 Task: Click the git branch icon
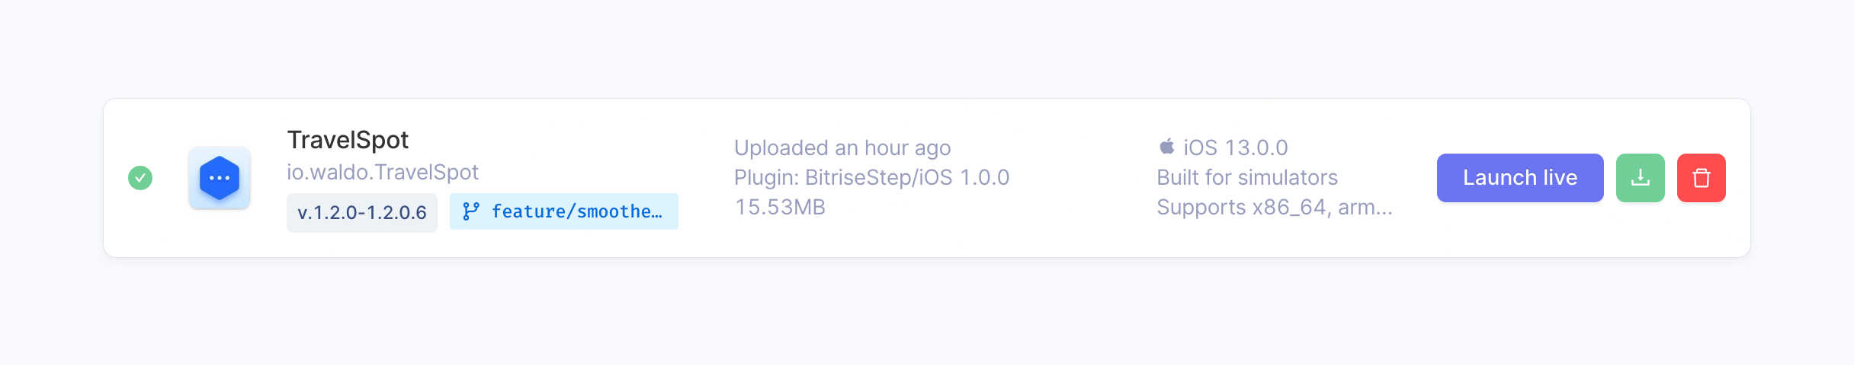coord(471,211)
